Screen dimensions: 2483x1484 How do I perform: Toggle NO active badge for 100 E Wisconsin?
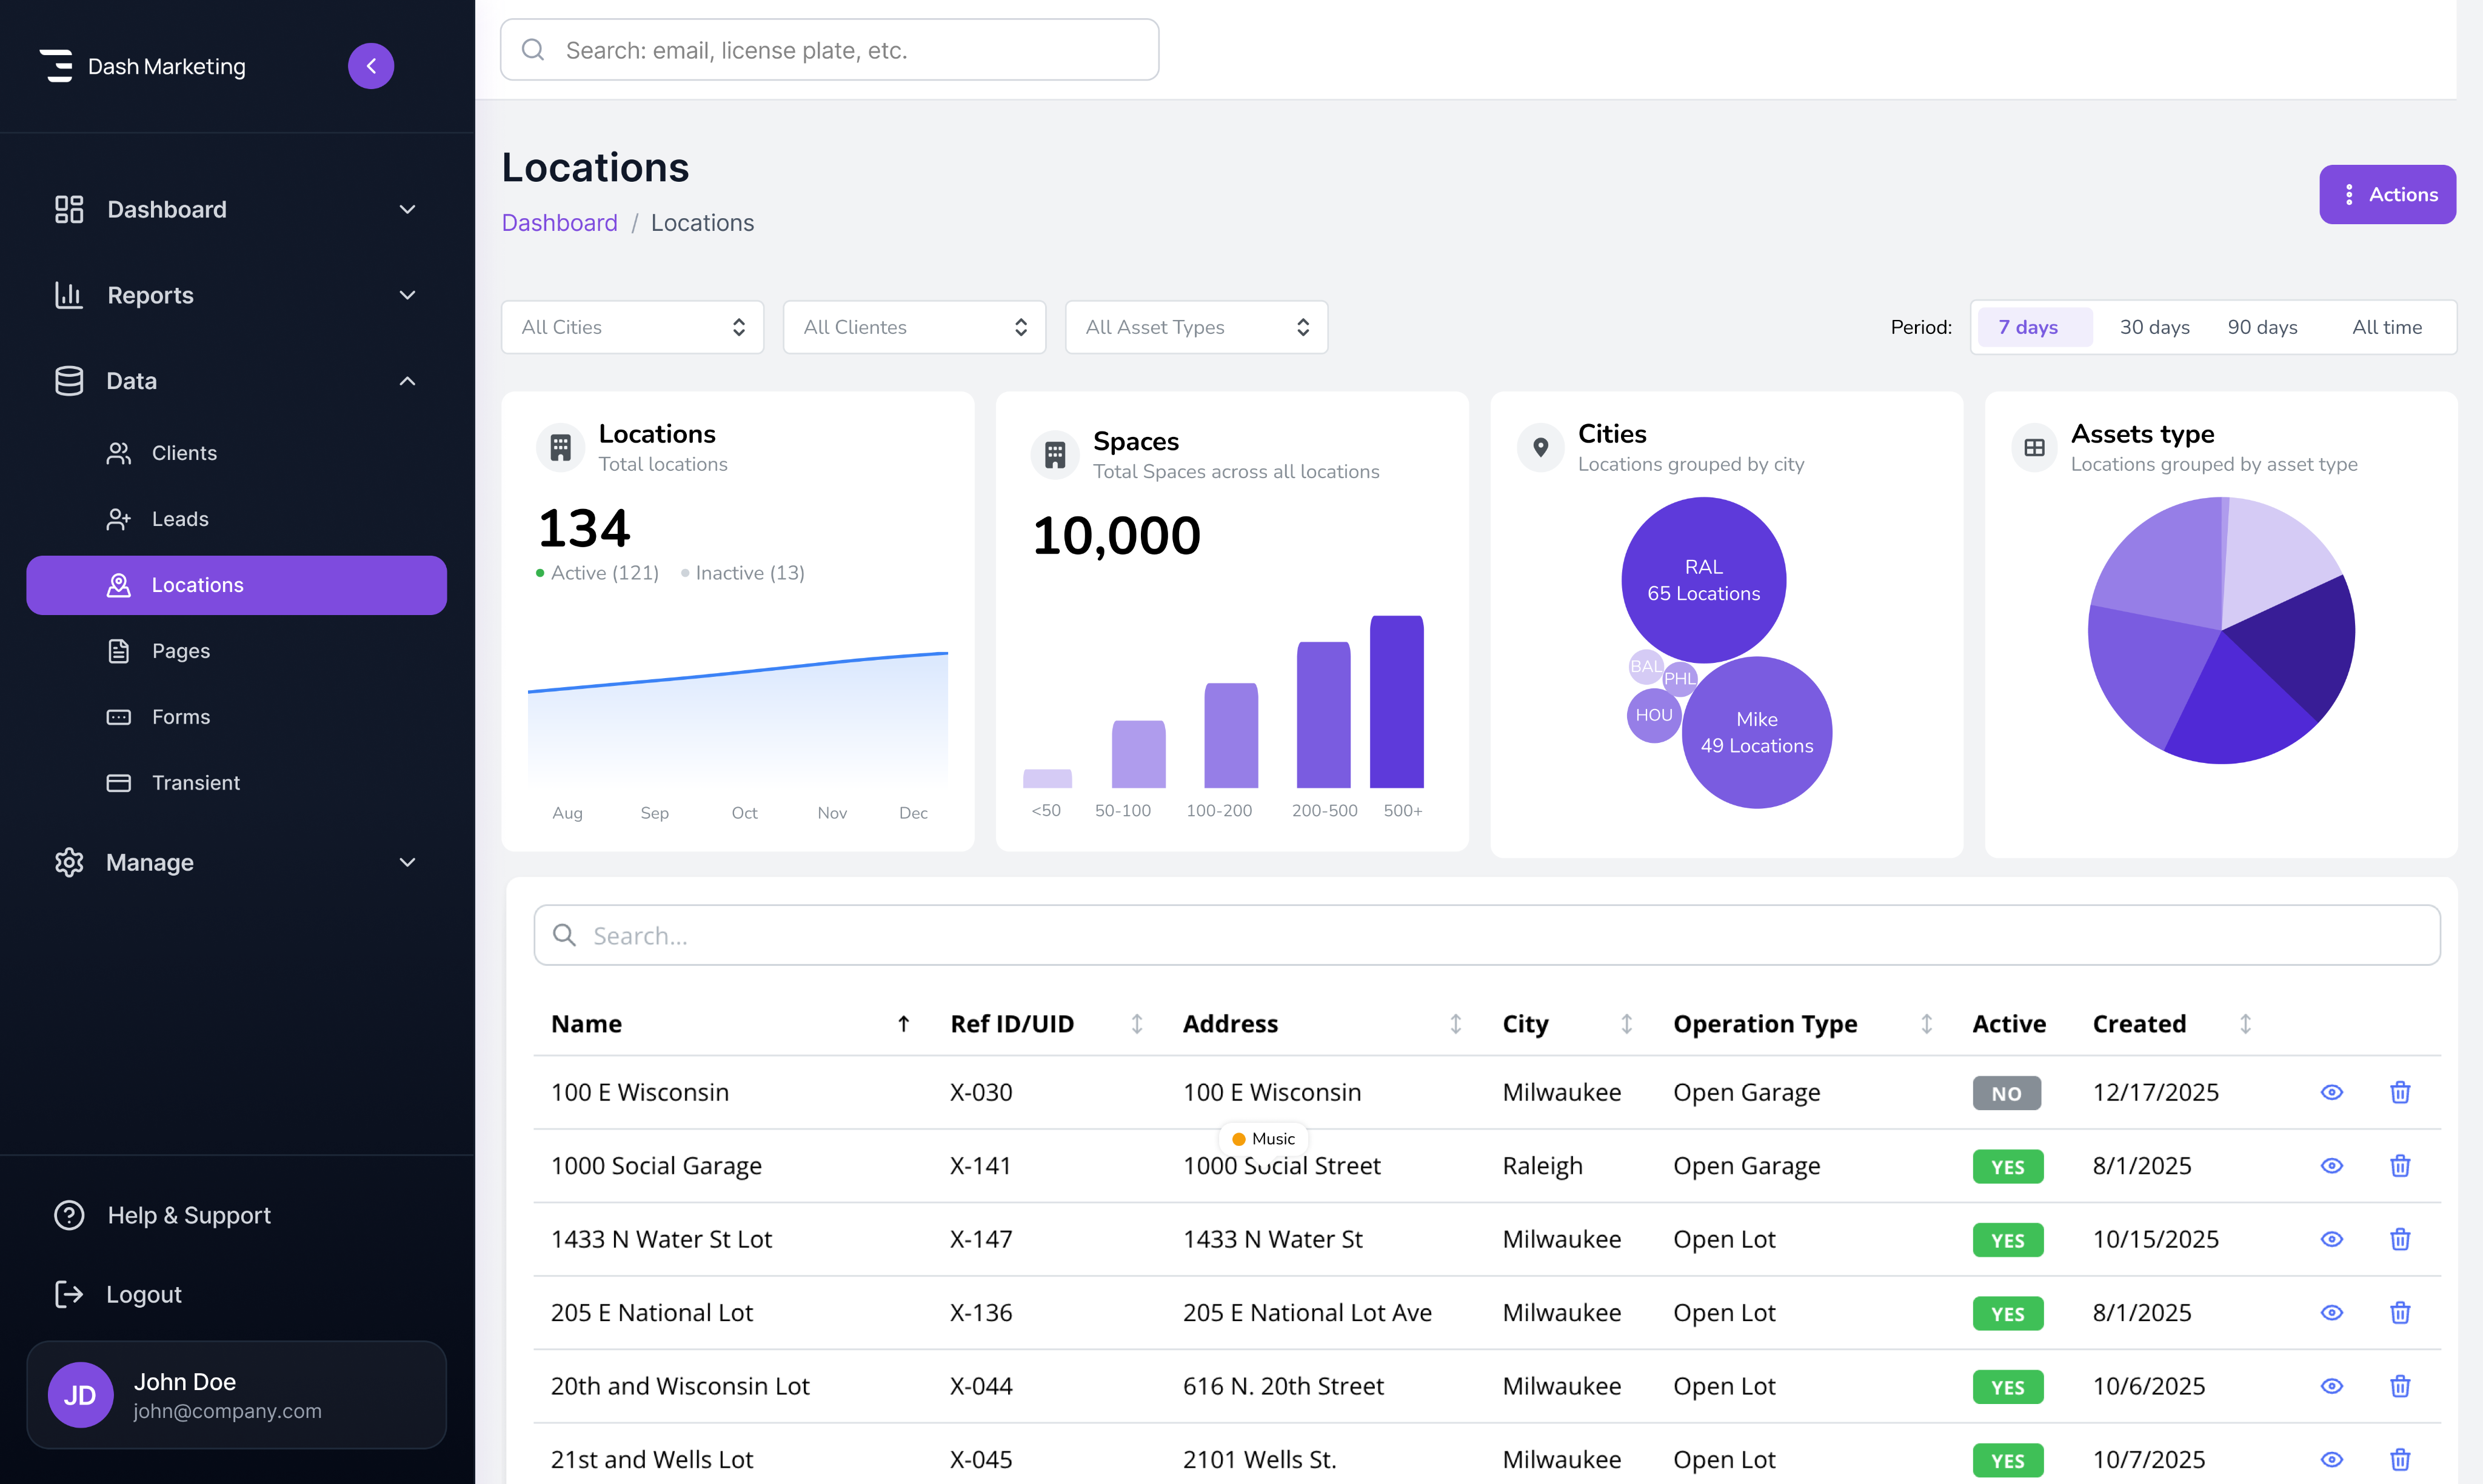2006,1093
